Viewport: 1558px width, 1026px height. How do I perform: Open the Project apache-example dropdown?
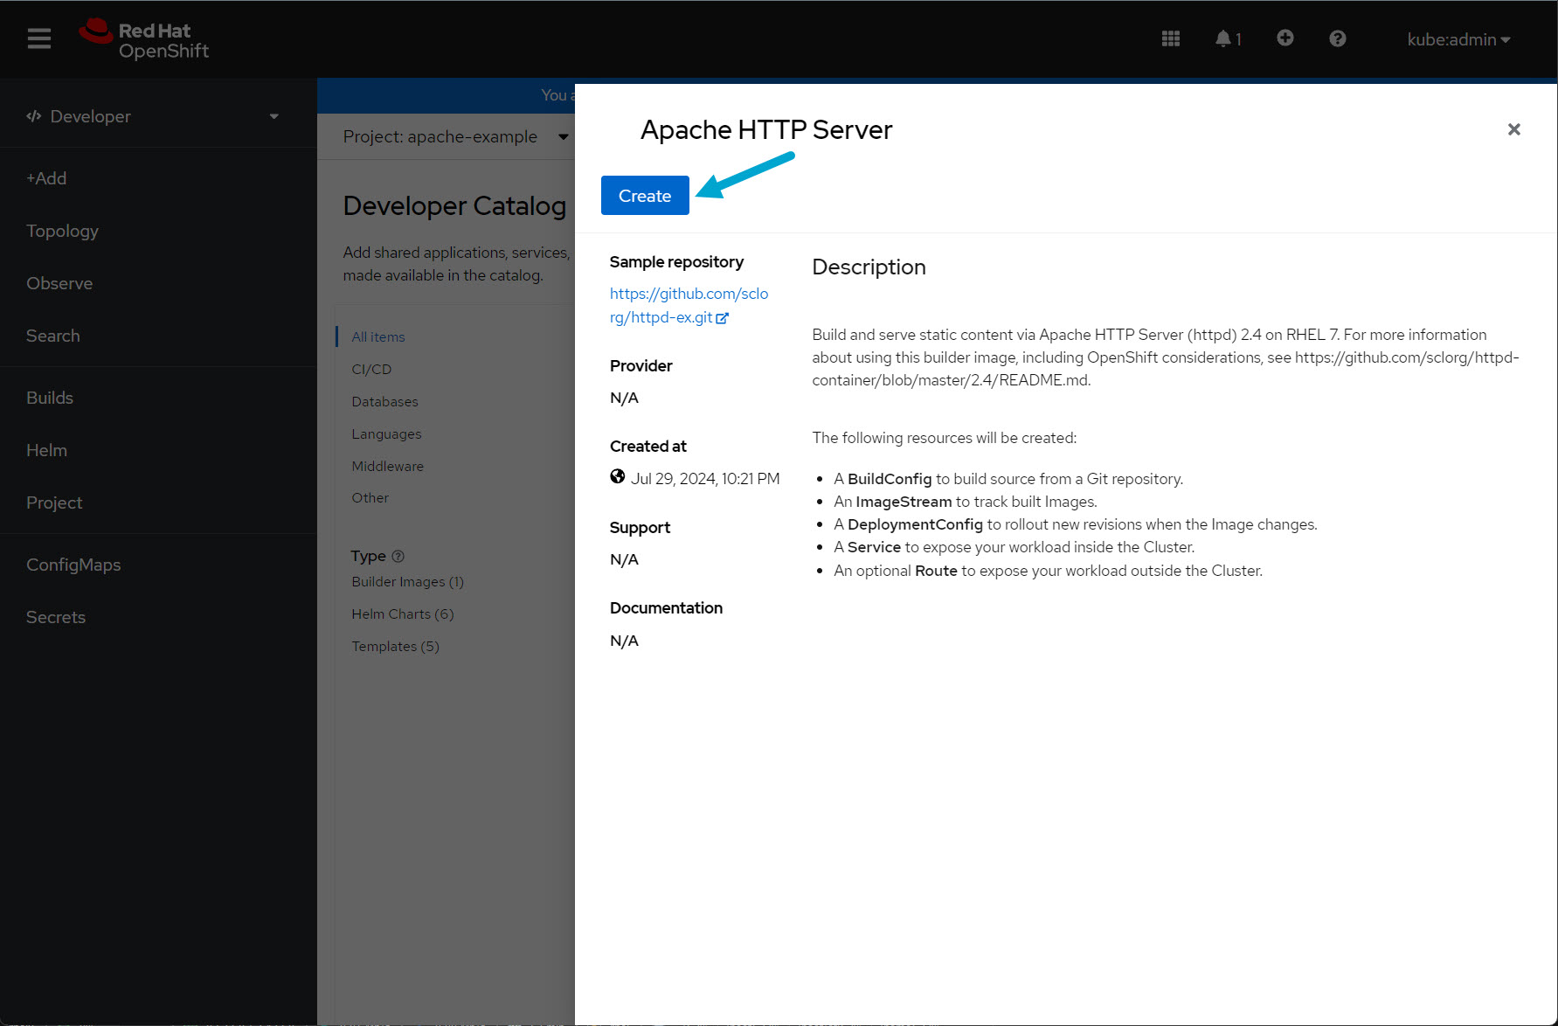point(454,136)
